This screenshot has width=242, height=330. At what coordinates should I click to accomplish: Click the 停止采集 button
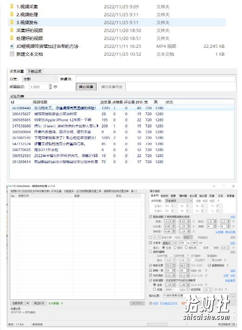click(86, 87)
